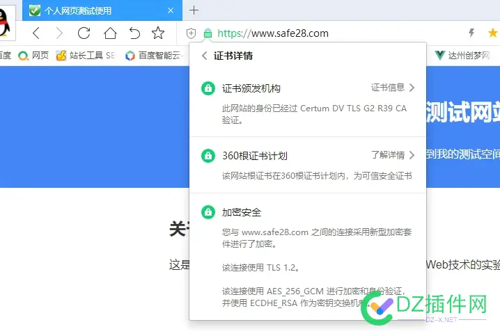Click the lightning speed mode icon
500x336 pixels.
click(471, 33)
